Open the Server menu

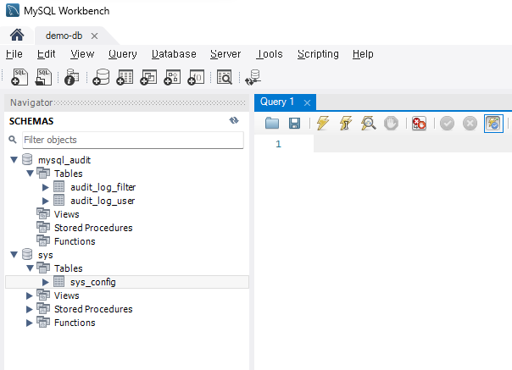(225, 54)
